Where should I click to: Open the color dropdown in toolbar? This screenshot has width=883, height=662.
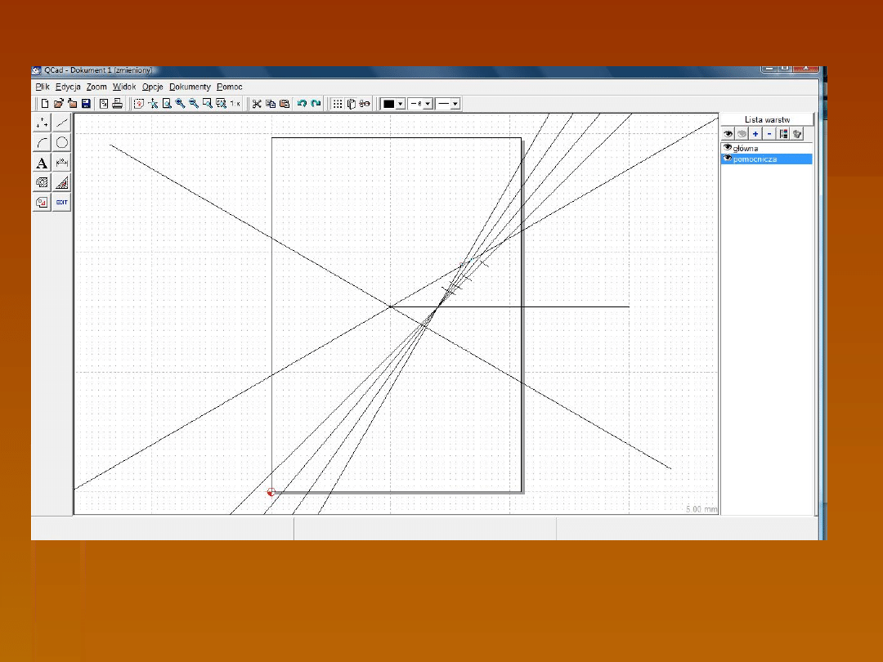coord(401,104)
